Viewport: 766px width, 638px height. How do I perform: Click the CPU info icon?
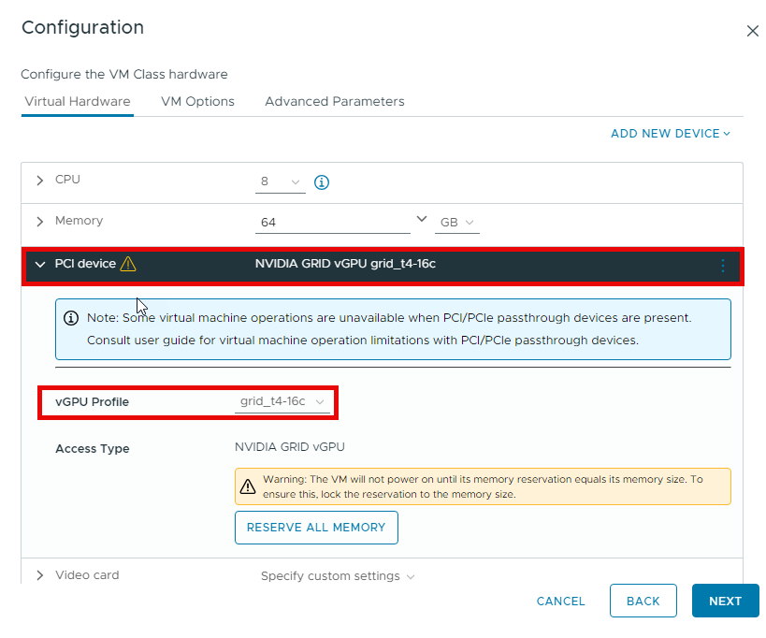322,182
